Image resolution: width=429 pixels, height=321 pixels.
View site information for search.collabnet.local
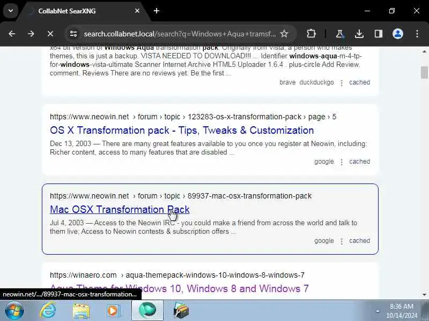click(73, 34)
